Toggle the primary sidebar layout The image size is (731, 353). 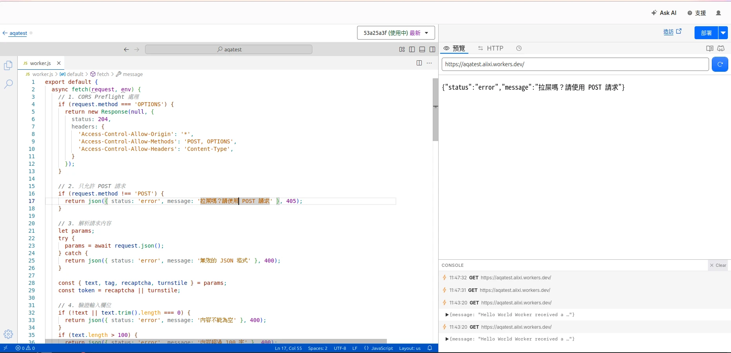click(x=412, y=49)
